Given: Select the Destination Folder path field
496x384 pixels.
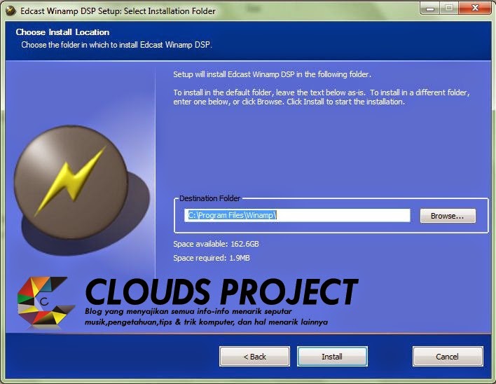Looking at the screenshot, I should (297, 215).
